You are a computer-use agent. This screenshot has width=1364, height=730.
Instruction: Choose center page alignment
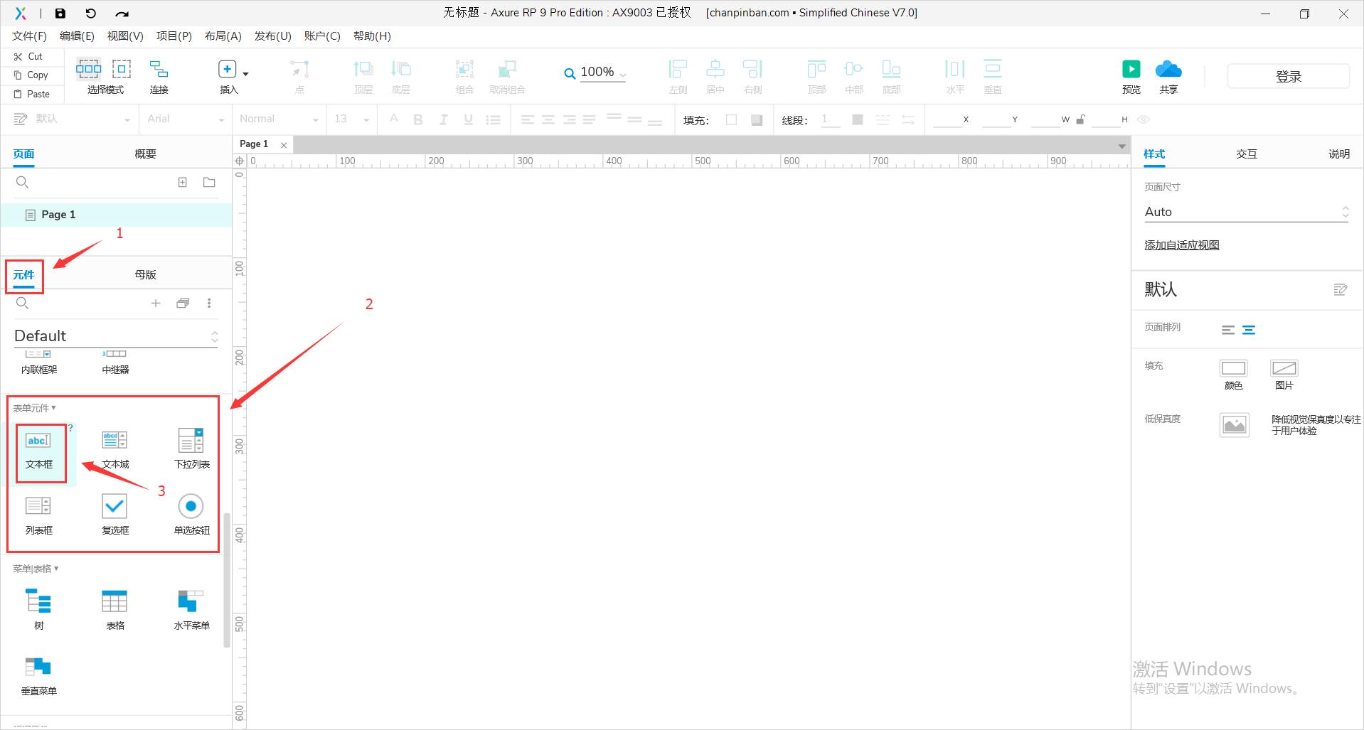[1249, 330]
